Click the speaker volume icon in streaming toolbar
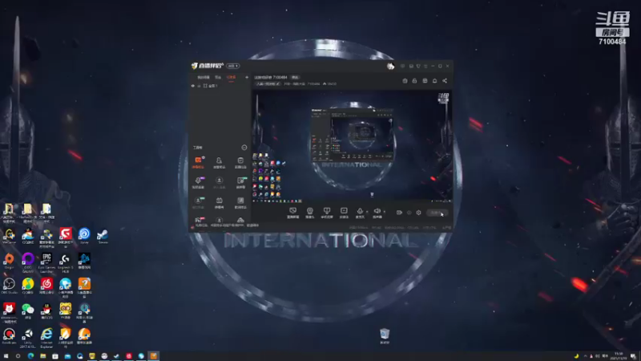Screen dimensions: 641x361 point(377,211)
